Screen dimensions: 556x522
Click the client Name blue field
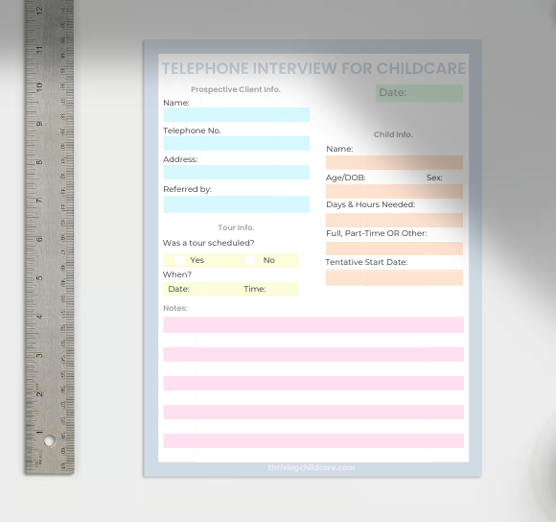pos(237,115)
